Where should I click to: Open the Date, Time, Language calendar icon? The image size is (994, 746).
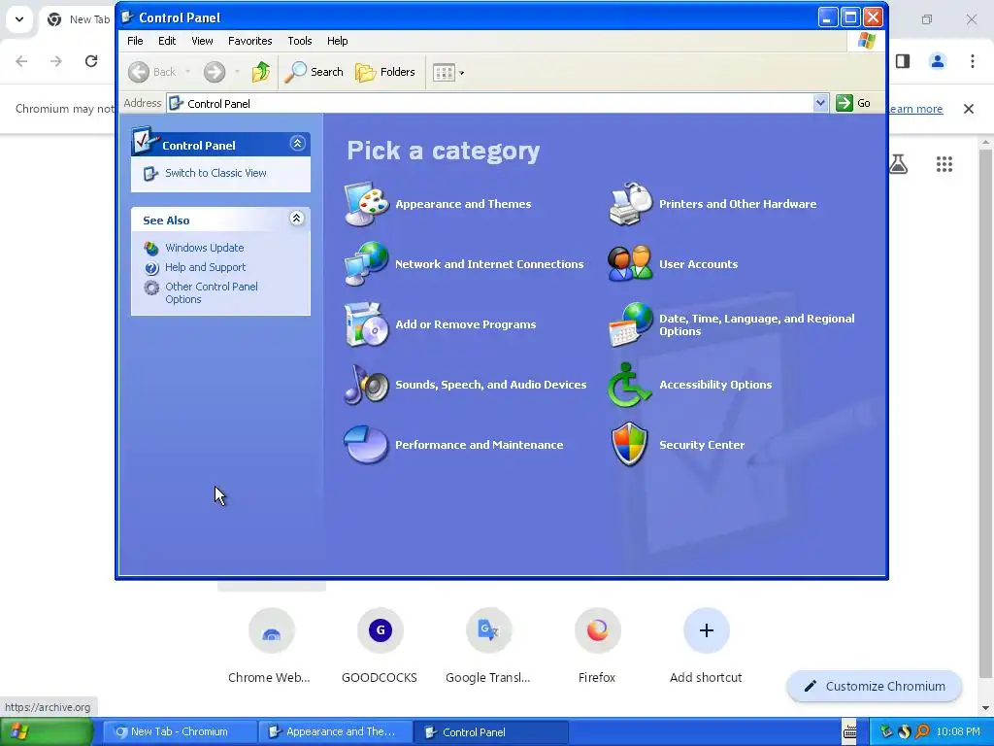[x=630, y=324]
